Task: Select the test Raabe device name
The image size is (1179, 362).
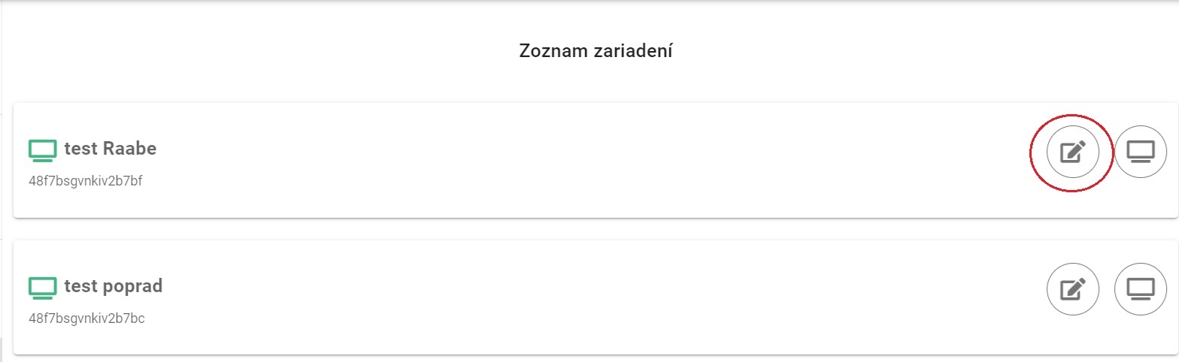Action: [110, 149]
